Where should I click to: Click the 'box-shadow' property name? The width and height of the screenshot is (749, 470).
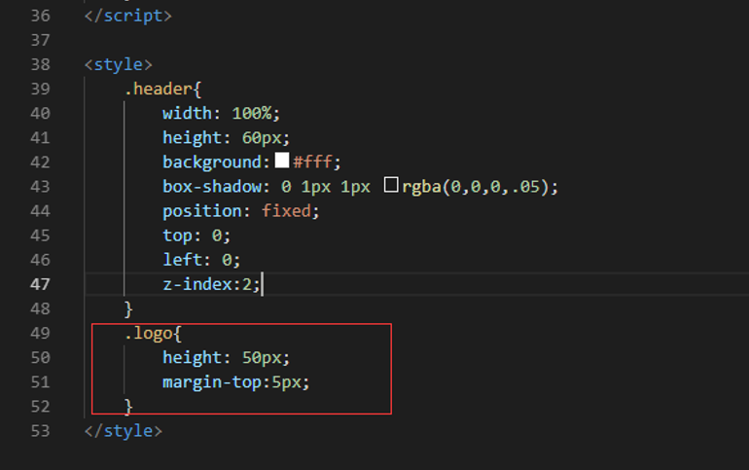[212, 186]
